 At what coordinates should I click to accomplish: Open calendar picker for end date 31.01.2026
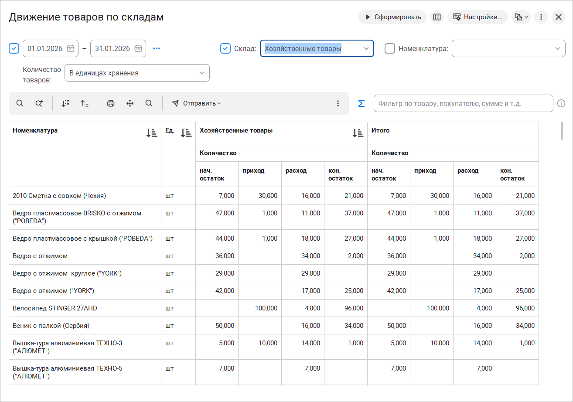[x=138, y=48]
